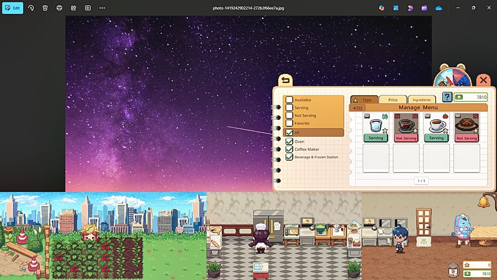Click the 4/332 recipe counter
Viewport: 497px width, 280px height.
click(x=358, y=108)
